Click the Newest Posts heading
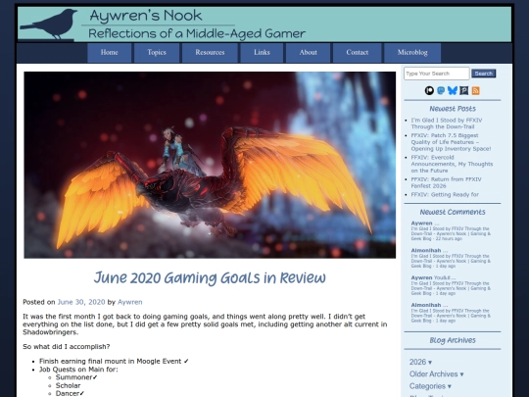 (x=453, y=109)
